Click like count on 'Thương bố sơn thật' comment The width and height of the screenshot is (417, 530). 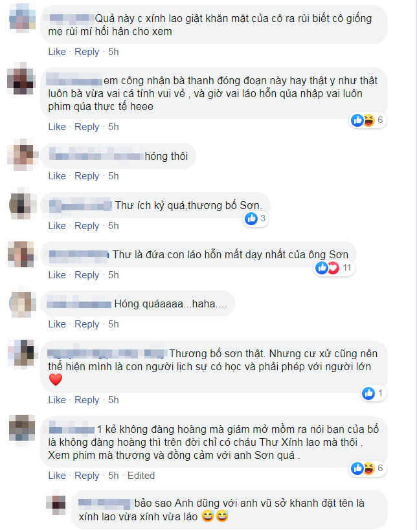coord(380,393)
